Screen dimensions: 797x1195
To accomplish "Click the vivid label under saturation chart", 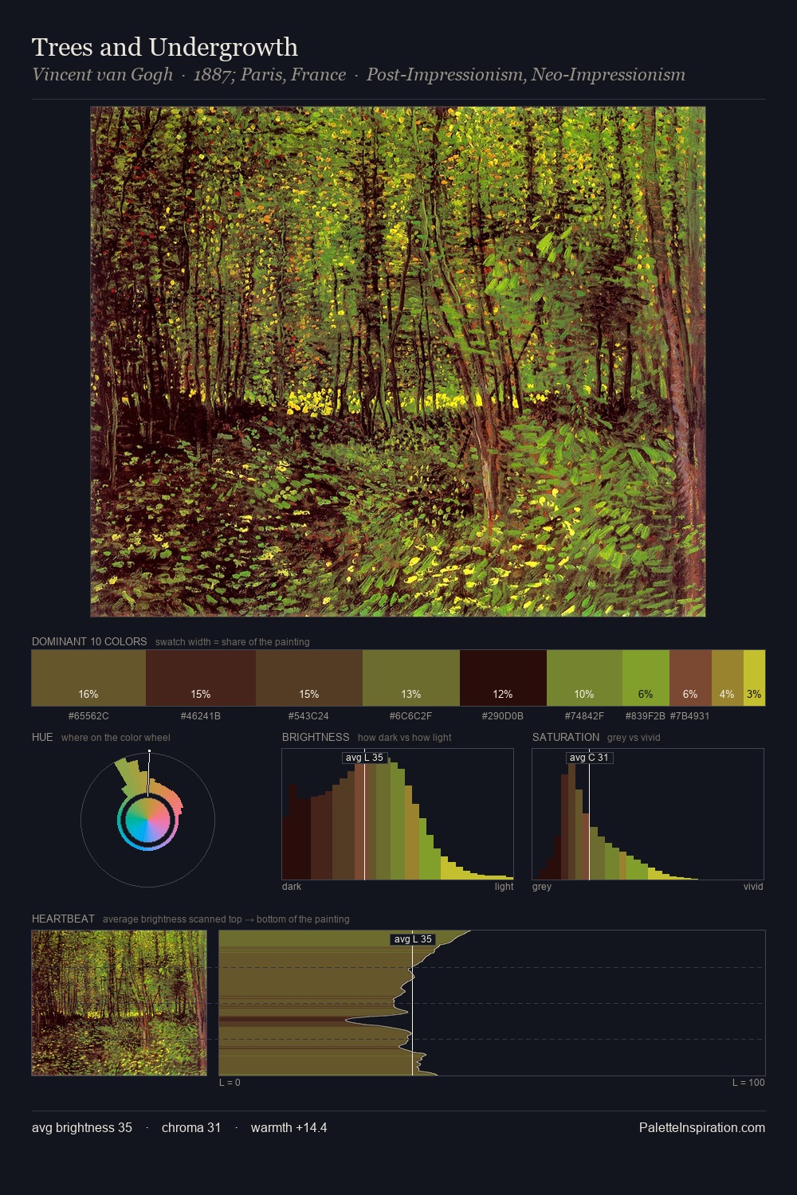I will coord(753,887).
